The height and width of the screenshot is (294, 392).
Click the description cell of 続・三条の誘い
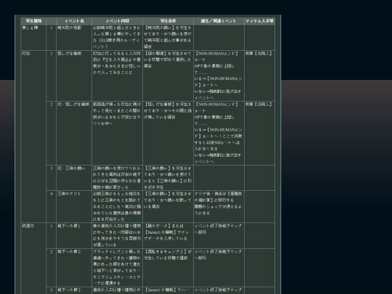tap(118, 178)
